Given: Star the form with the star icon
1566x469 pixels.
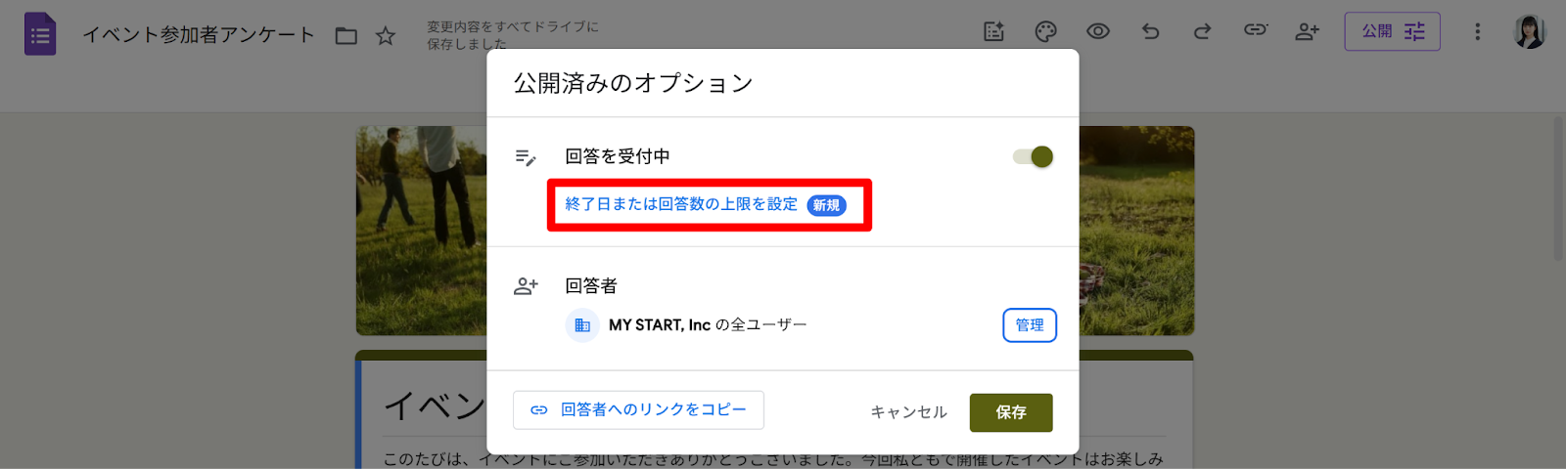Looking at the screenshot, I should 386,36.
